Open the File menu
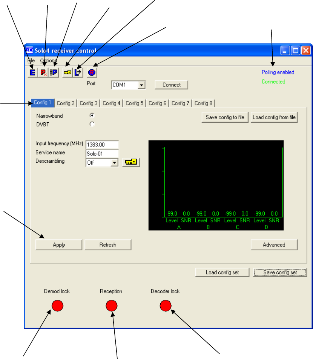This screenshot has width=313, height=359. (x=31, y=61)
